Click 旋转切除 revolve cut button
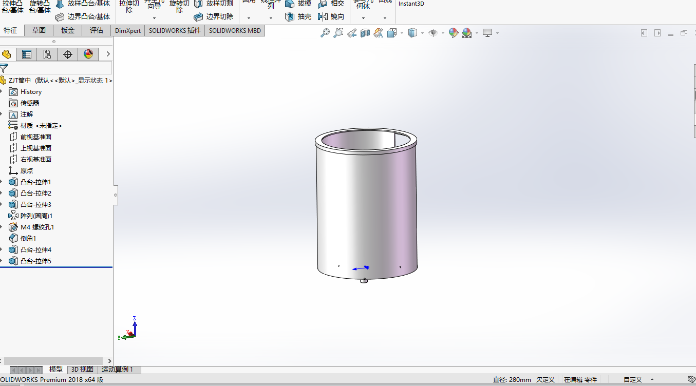This screenshot has width=696, height=386. (179, 6)
